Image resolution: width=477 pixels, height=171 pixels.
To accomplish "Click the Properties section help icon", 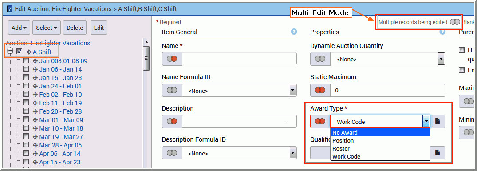I will 442,32.
